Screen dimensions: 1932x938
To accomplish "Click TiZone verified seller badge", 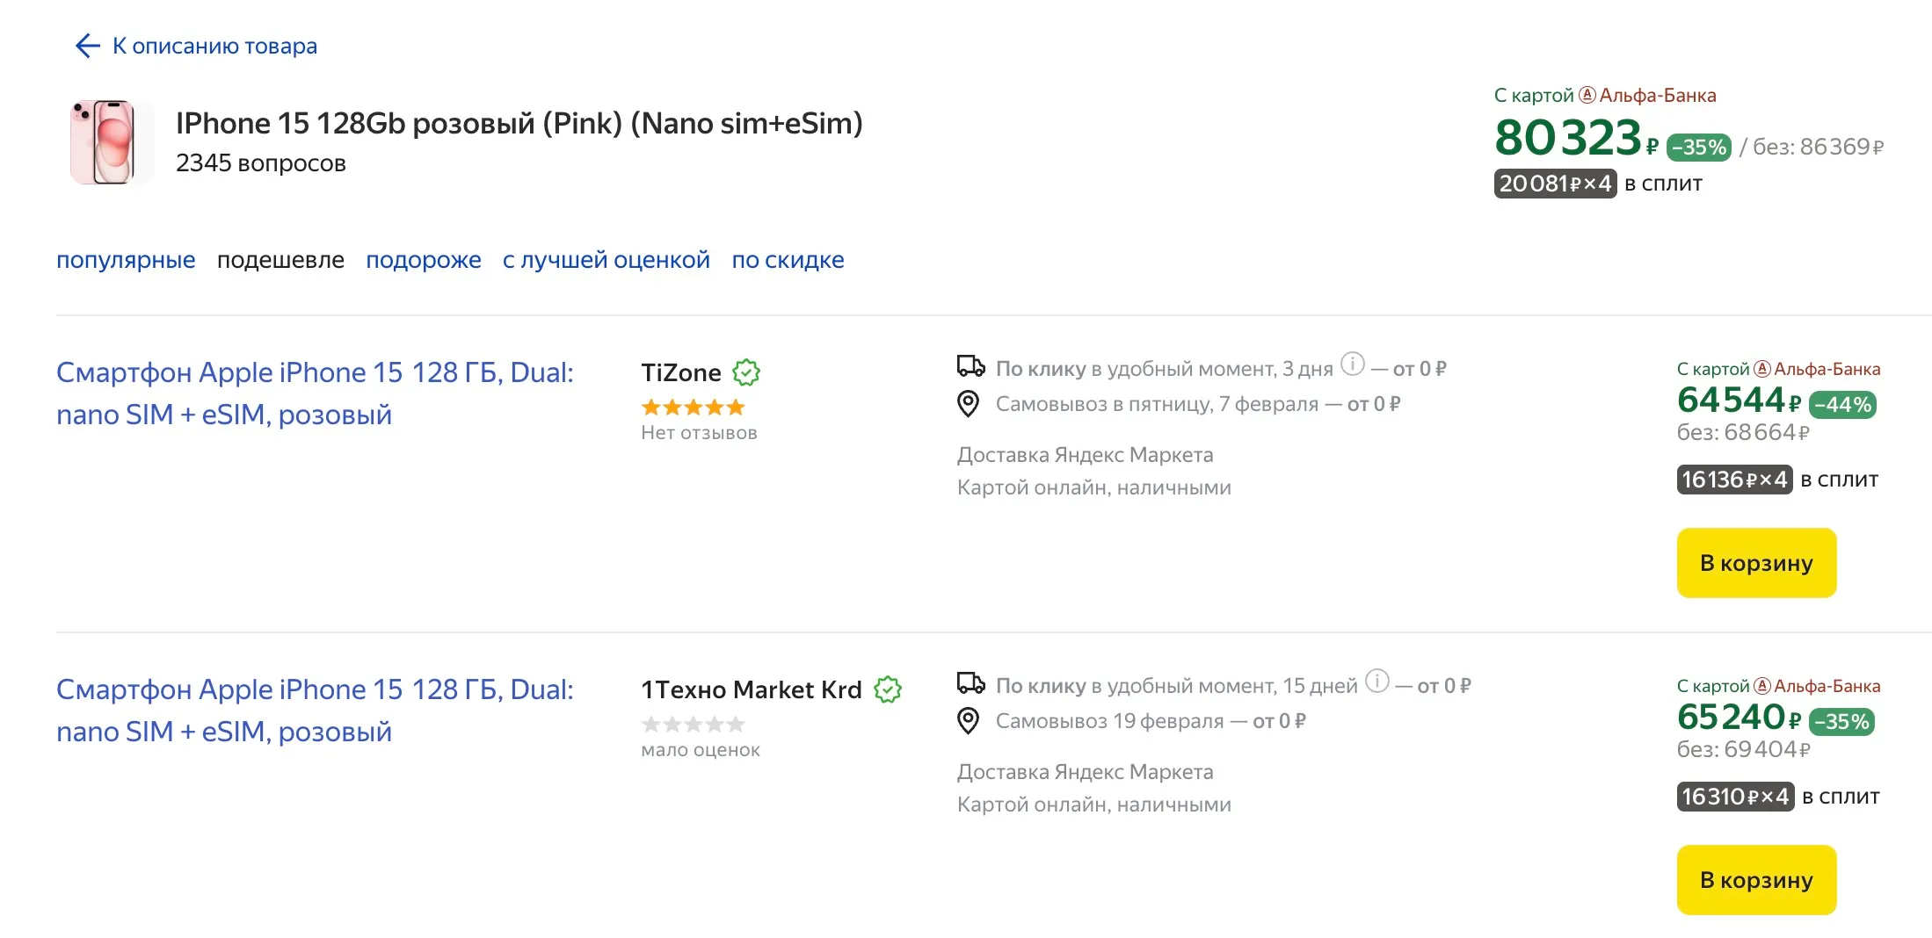I will [x=746, y=373].
